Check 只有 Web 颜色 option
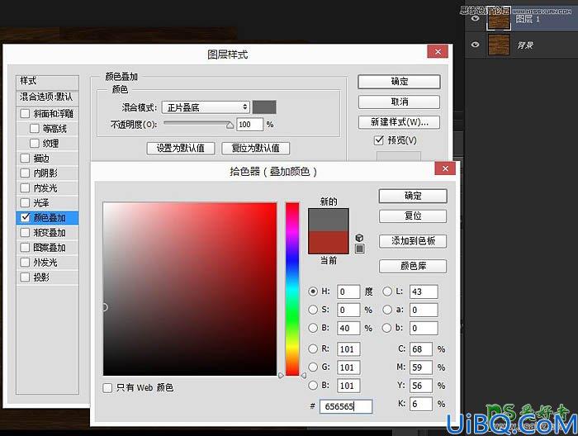 [x=107, y=388]
